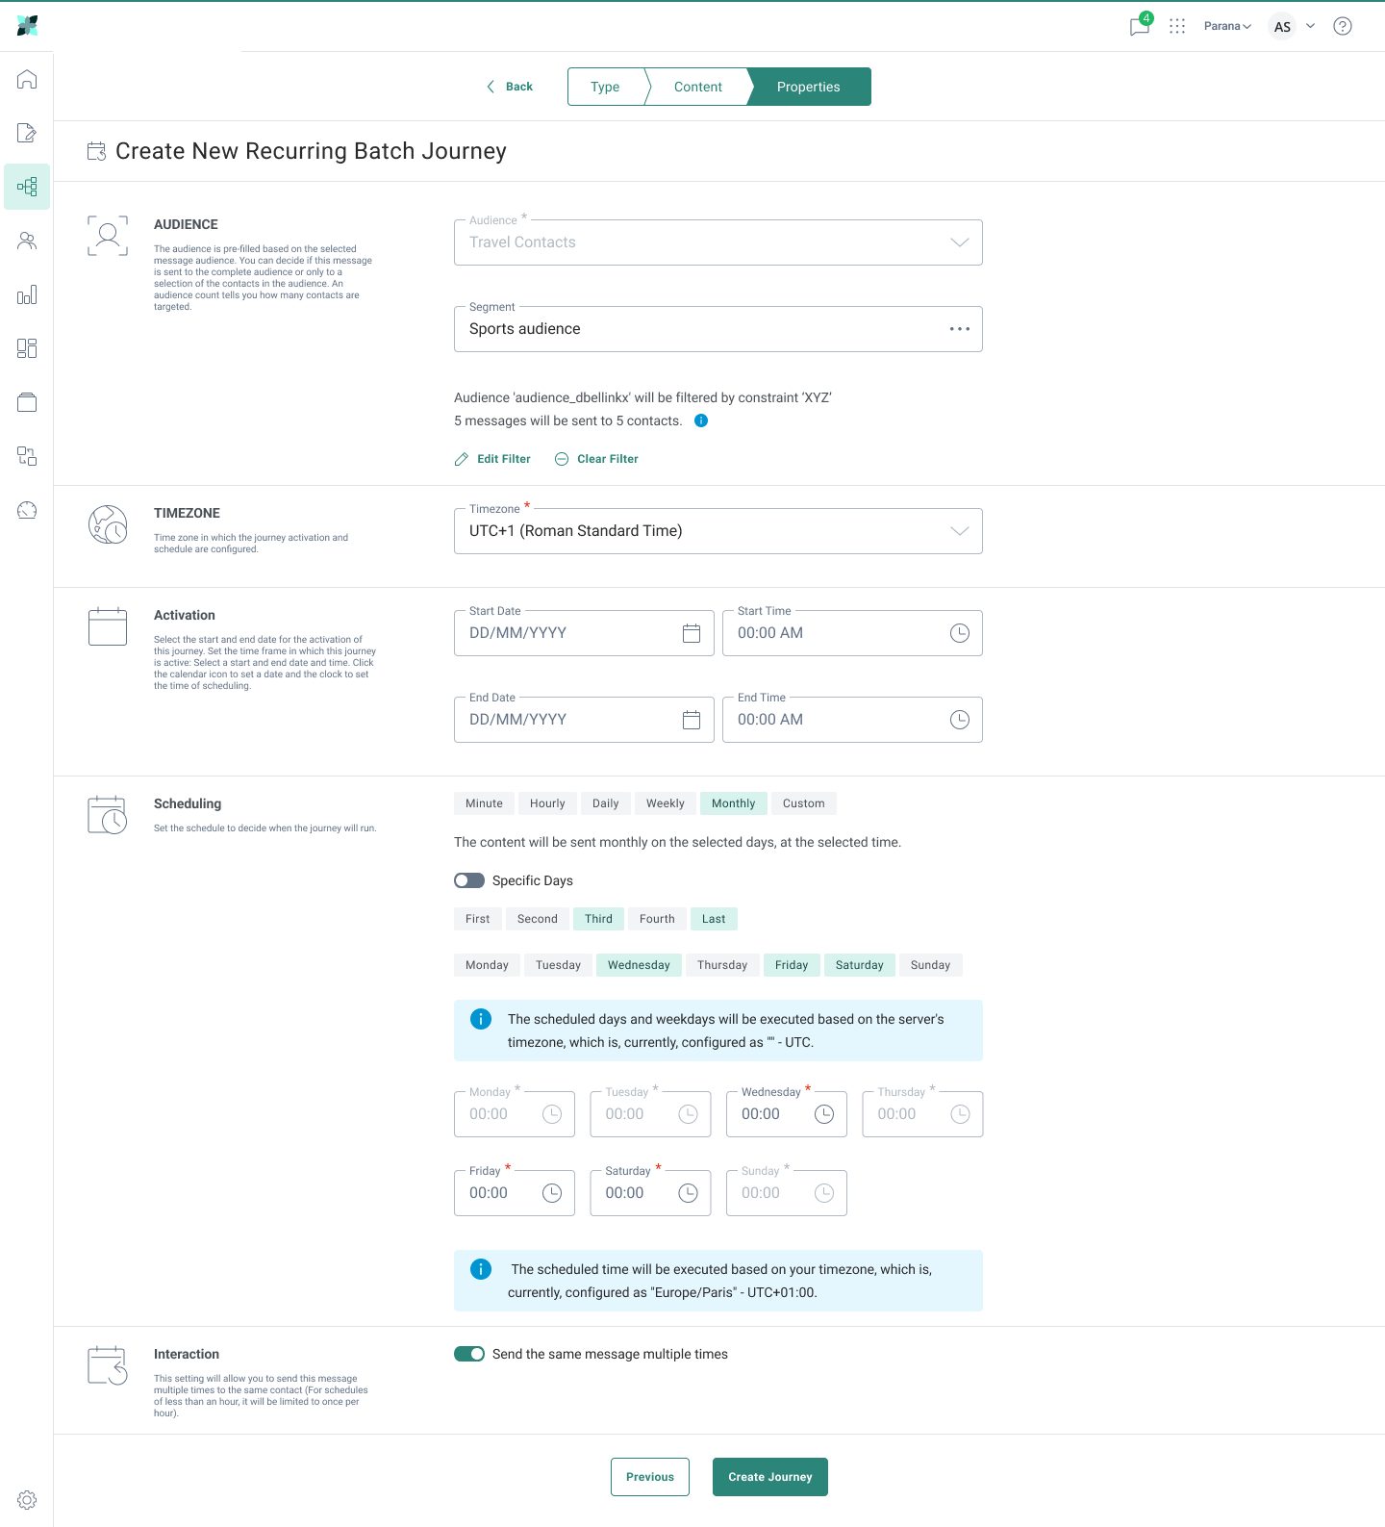The image size is (1385, 1527).
Task: Select Second week option
Action: click(x=538, y=919)
